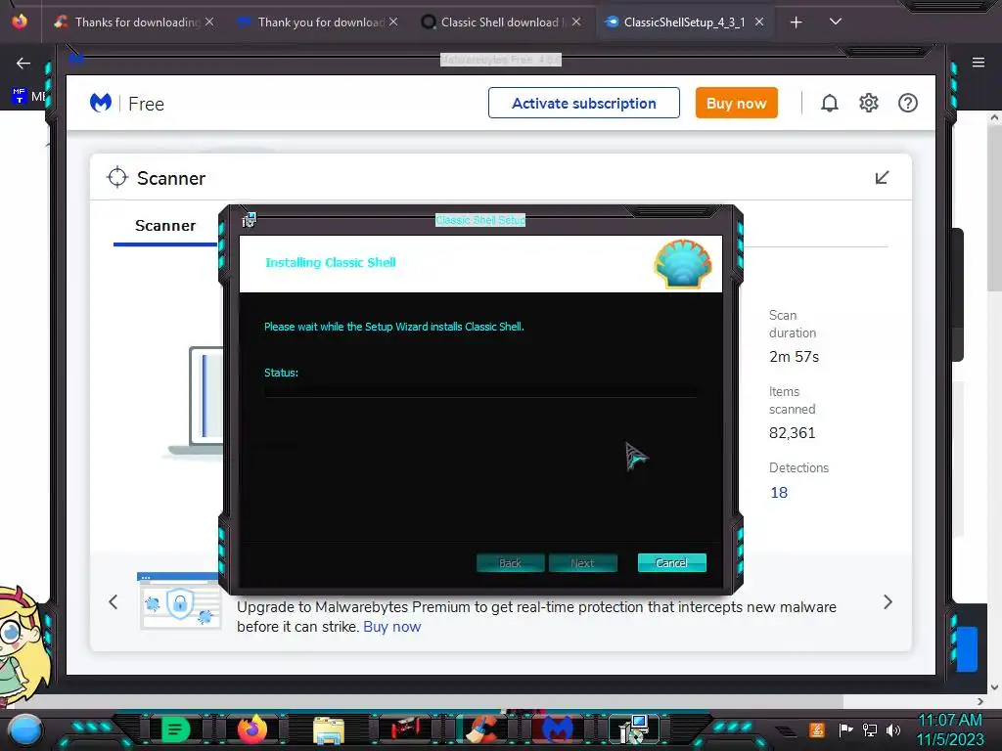The image size is (1002, 751).
Task: Click the taskbar clock 11:07 AM
Action: coord(949,721)
